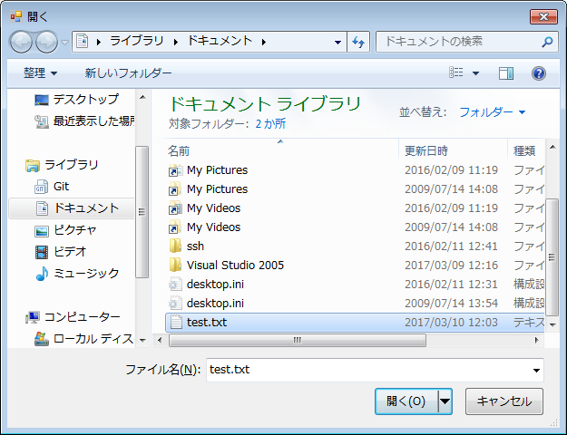Change view using the view mode icon
The image size is (567, 435).
456,72
